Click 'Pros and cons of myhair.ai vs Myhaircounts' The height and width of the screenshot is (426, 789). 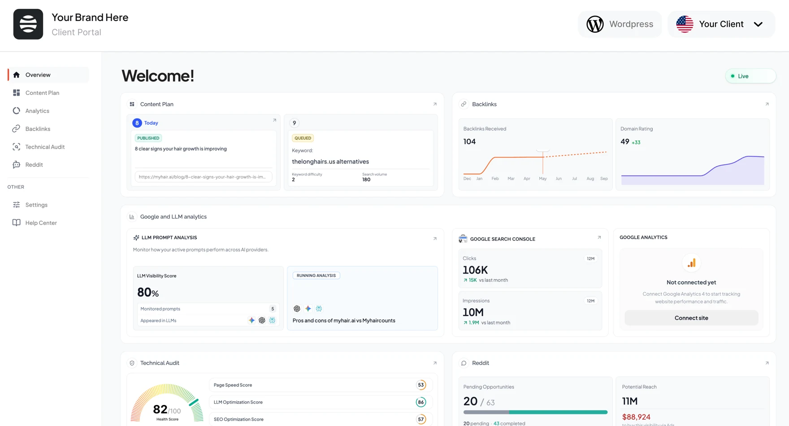(x=344, y=321)
